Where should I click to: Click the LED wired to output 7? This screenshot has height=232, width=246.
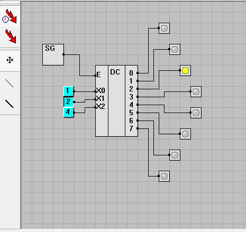coord(164,176)
